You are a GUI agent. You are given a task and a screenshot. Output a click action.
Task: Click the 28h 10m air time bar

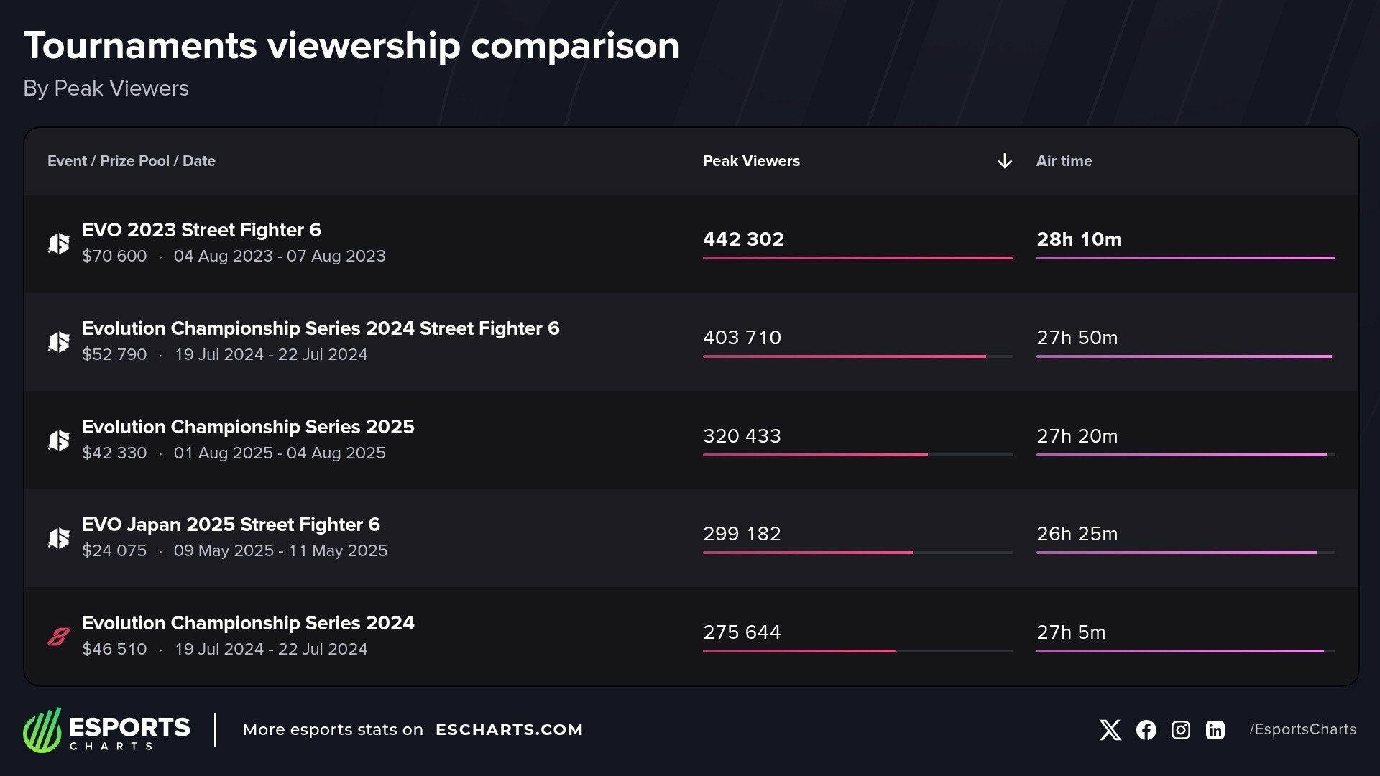pyautogui.click(x=1185, y=258)
